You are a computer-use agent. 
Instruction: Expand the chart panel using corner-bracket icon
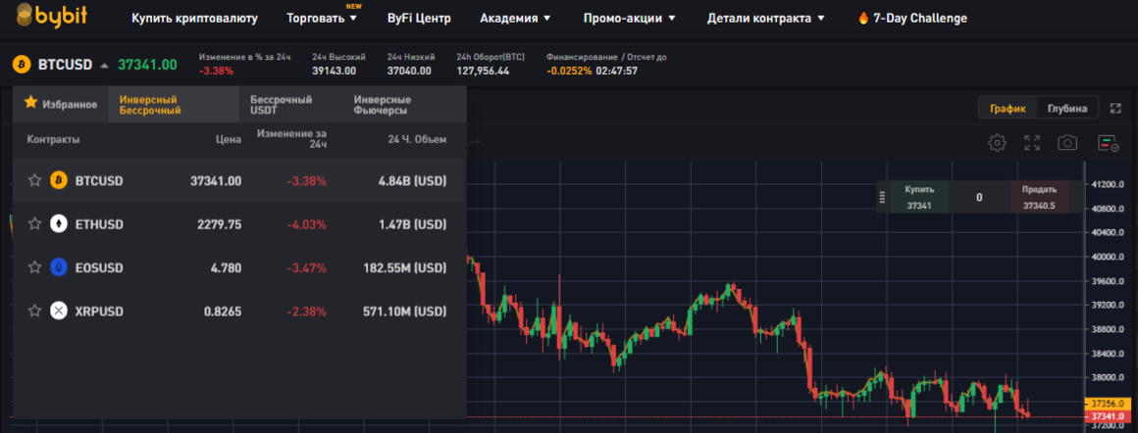[x=1115, y=109]
